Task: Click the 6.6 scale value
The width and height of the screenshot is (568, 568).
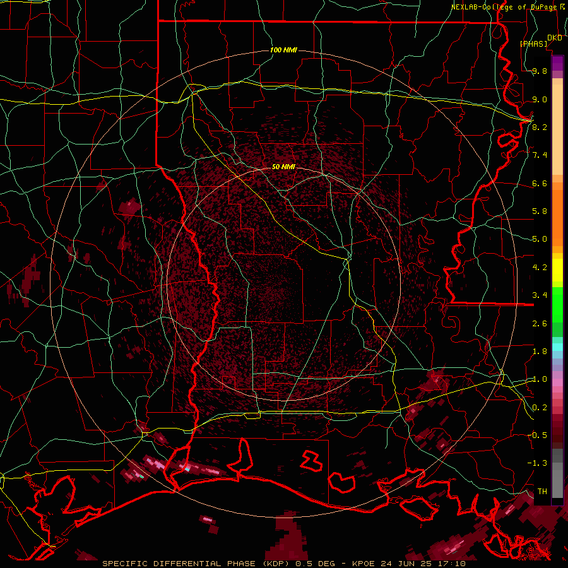Action: 540,183
